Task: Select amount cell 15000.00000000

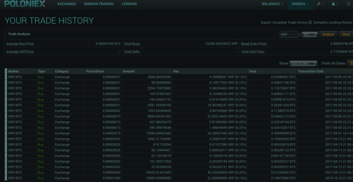Action: (158, 178)
